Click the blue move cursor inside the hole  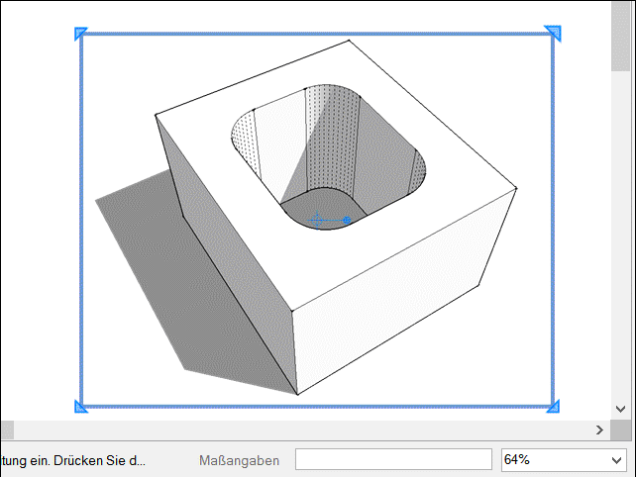tap(317, 220)
